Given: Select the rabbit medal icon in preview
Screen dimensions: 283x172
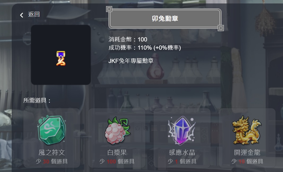Looking at the screenshot, I should tap(61, 58).
